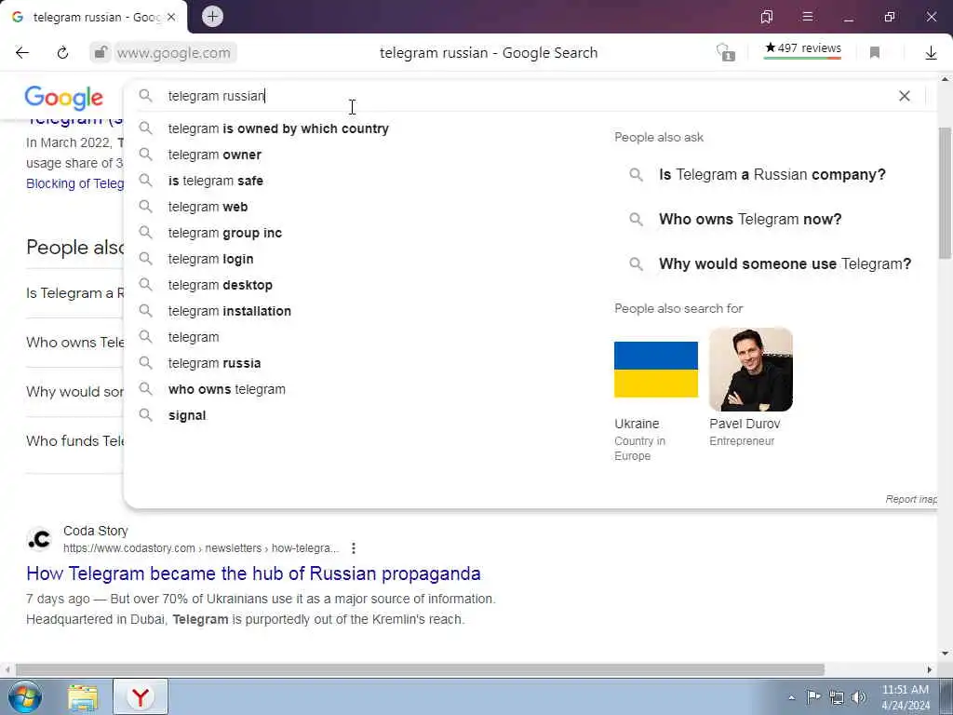Expand Who owns Telegram question in results
The height and width of the screenshot is (715, 953).
pyautogui.click(x=74, y=343)
